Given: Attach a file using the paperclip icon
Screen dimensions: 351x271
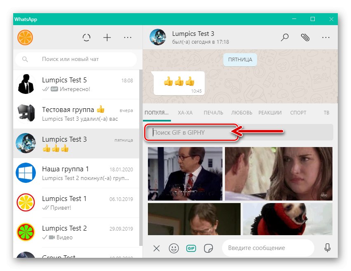Looking at the screenshot, I should click(305, 37).
